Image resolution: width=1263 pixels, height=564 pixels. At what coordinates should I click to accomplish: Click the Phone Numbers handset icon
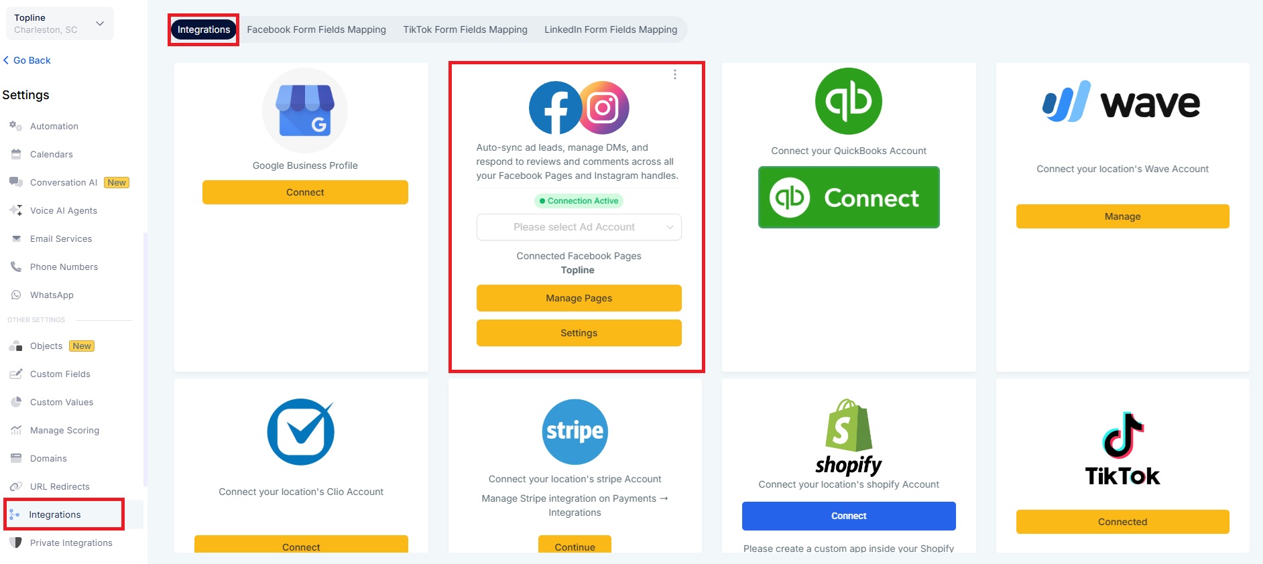[x=16, y=267]
